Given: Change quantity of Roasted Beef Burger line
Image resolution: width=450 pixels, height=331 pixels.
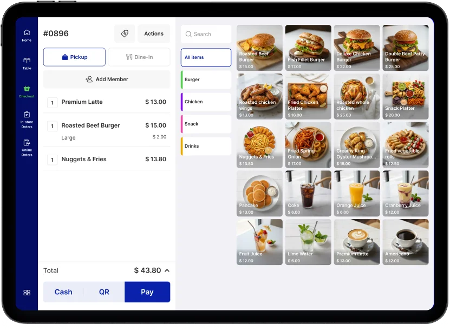Looking at the screenshot, I should 52,126.
